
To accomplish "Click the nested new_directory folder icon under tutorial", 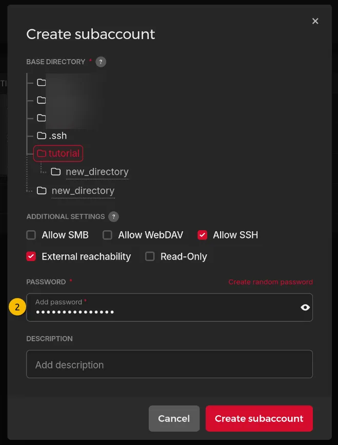I will (56, 172).
